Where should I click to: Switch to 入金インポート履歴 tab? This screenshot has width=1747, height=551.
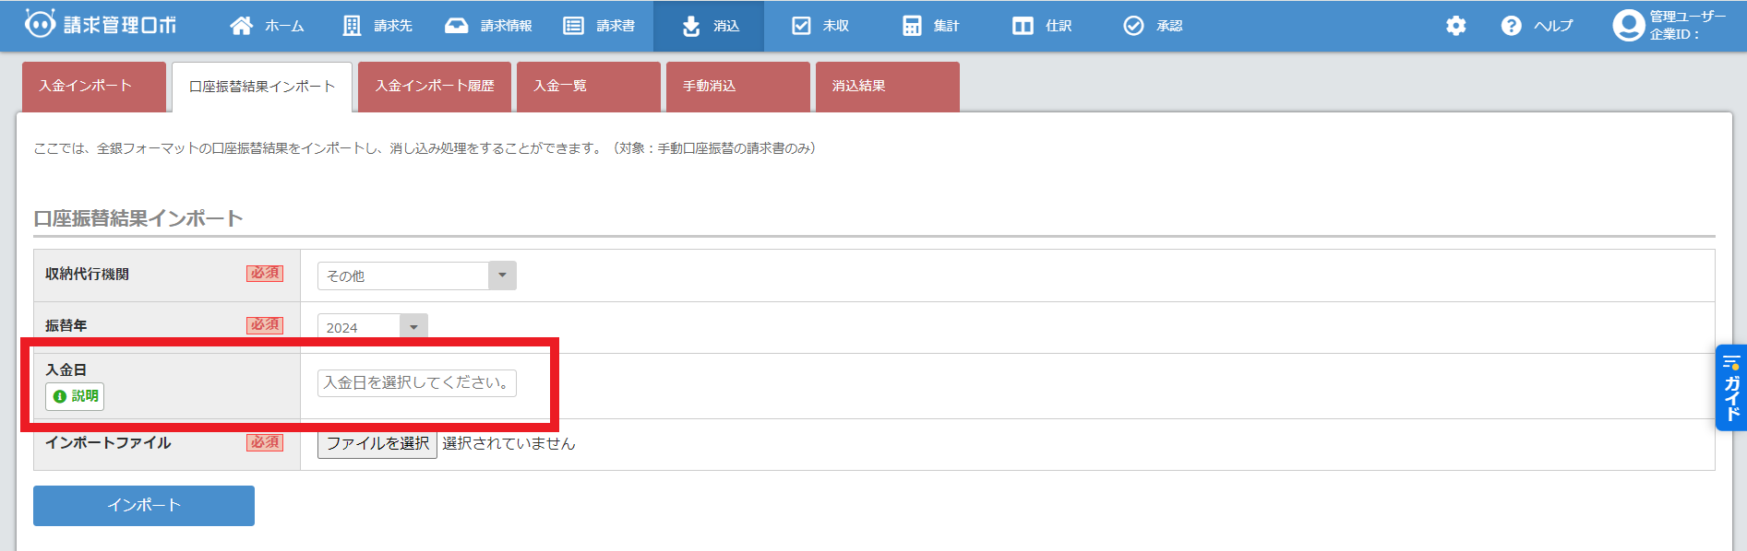[435, 87]
